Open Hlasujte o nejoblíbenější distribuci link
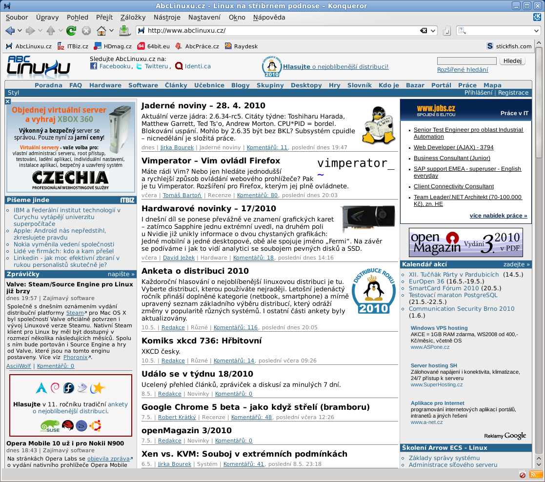This screenshot has width=545, height=482. 335,67
